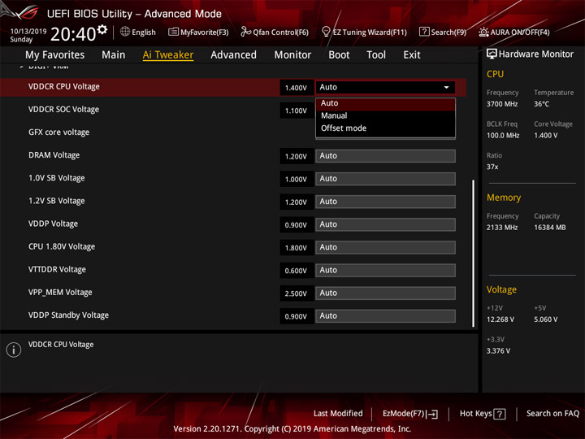Click the CPU Temperature 36°C reading

point(541,104)
